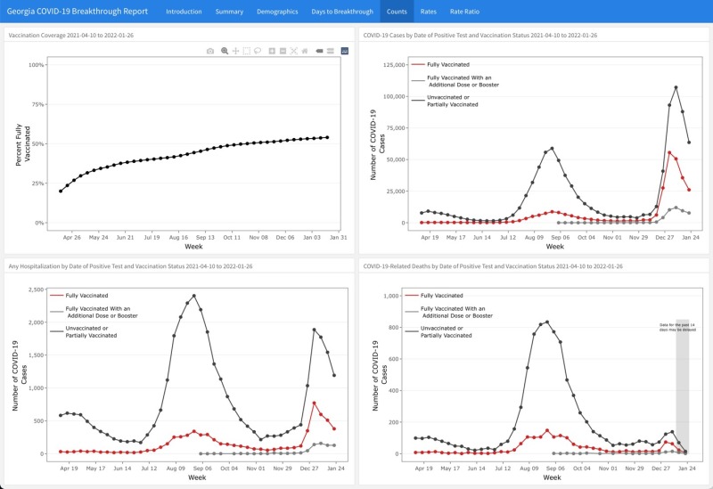Select the Counts tab

point(397,12)
